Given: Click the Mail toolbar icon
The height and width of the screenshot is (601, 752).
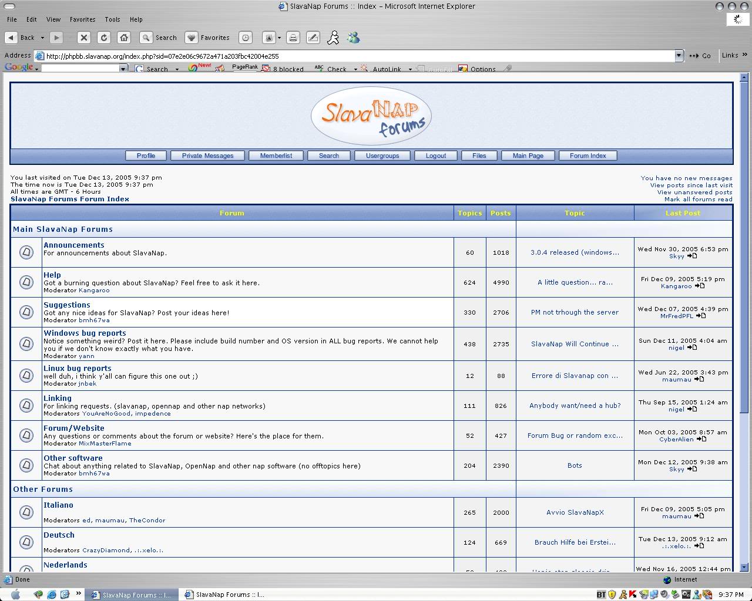Looking at the screenshot, I should pos(268,38).
